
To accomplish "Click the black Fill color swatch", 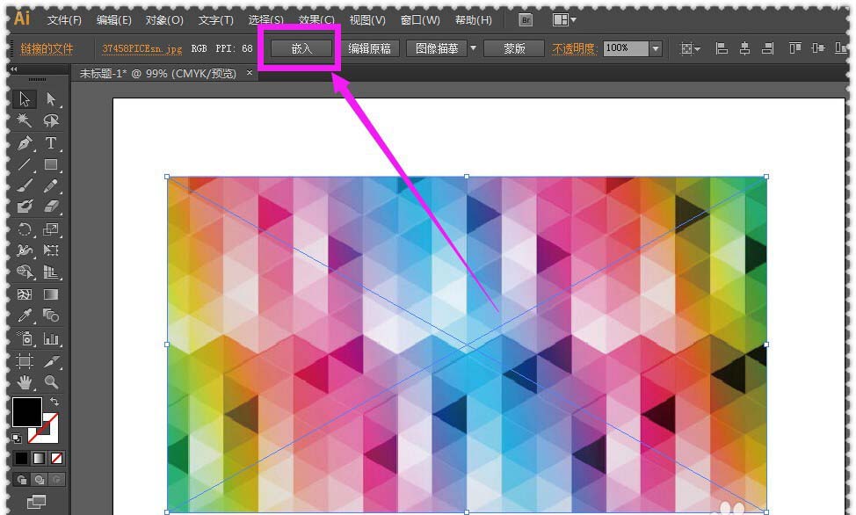I will tap(26, 412).
